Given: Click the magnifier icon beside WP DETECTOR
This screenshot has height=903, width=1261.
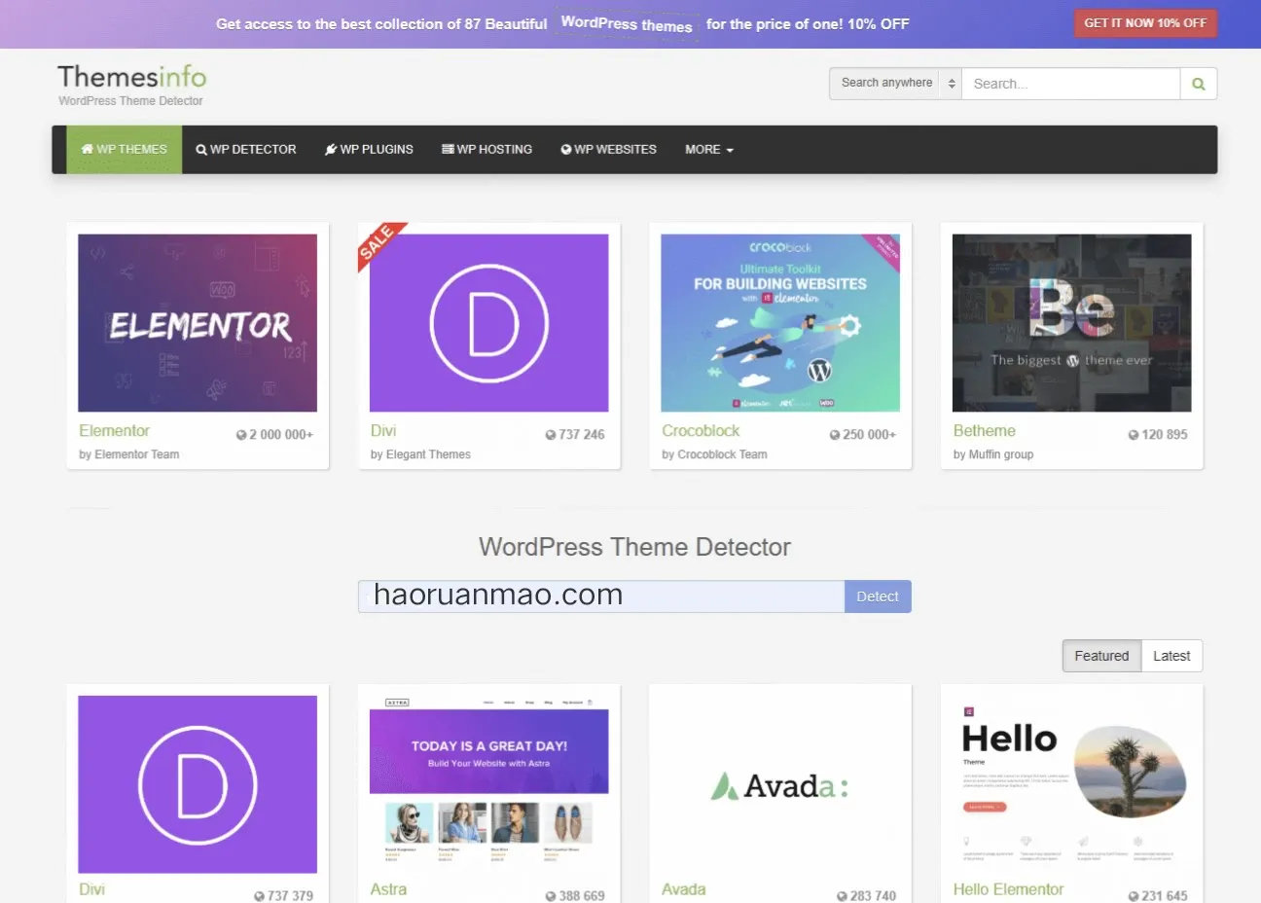Looking at the screenshot, I should click(x=201, y=150).
